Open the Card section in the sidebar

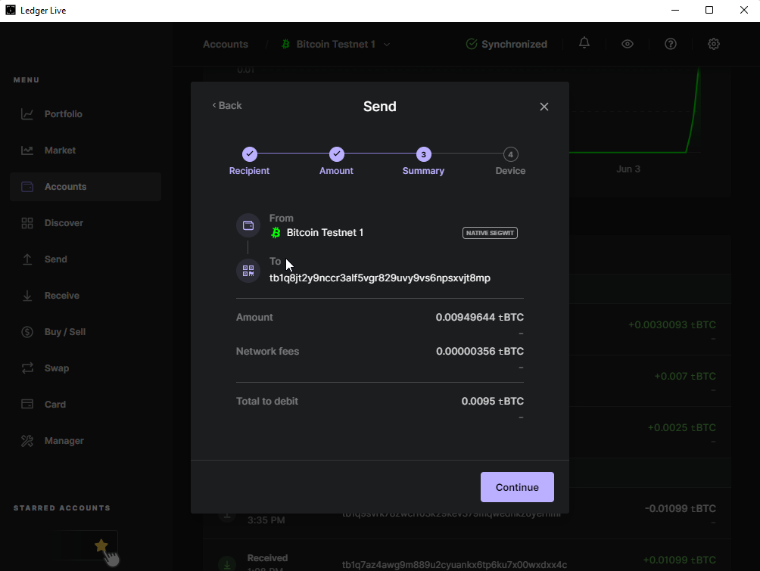(55, 405)
